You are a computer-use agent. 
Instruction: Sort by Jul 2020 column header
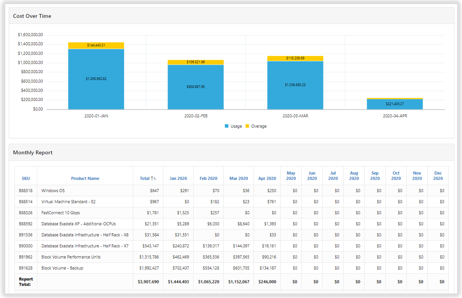[333, 175]
